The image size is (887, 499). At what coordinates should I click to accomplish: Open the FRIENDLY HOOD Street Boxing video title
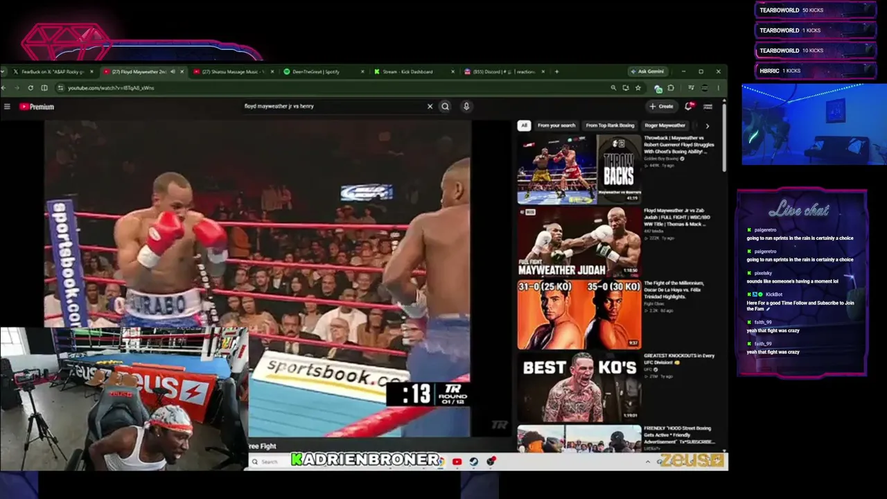(679, 435)
